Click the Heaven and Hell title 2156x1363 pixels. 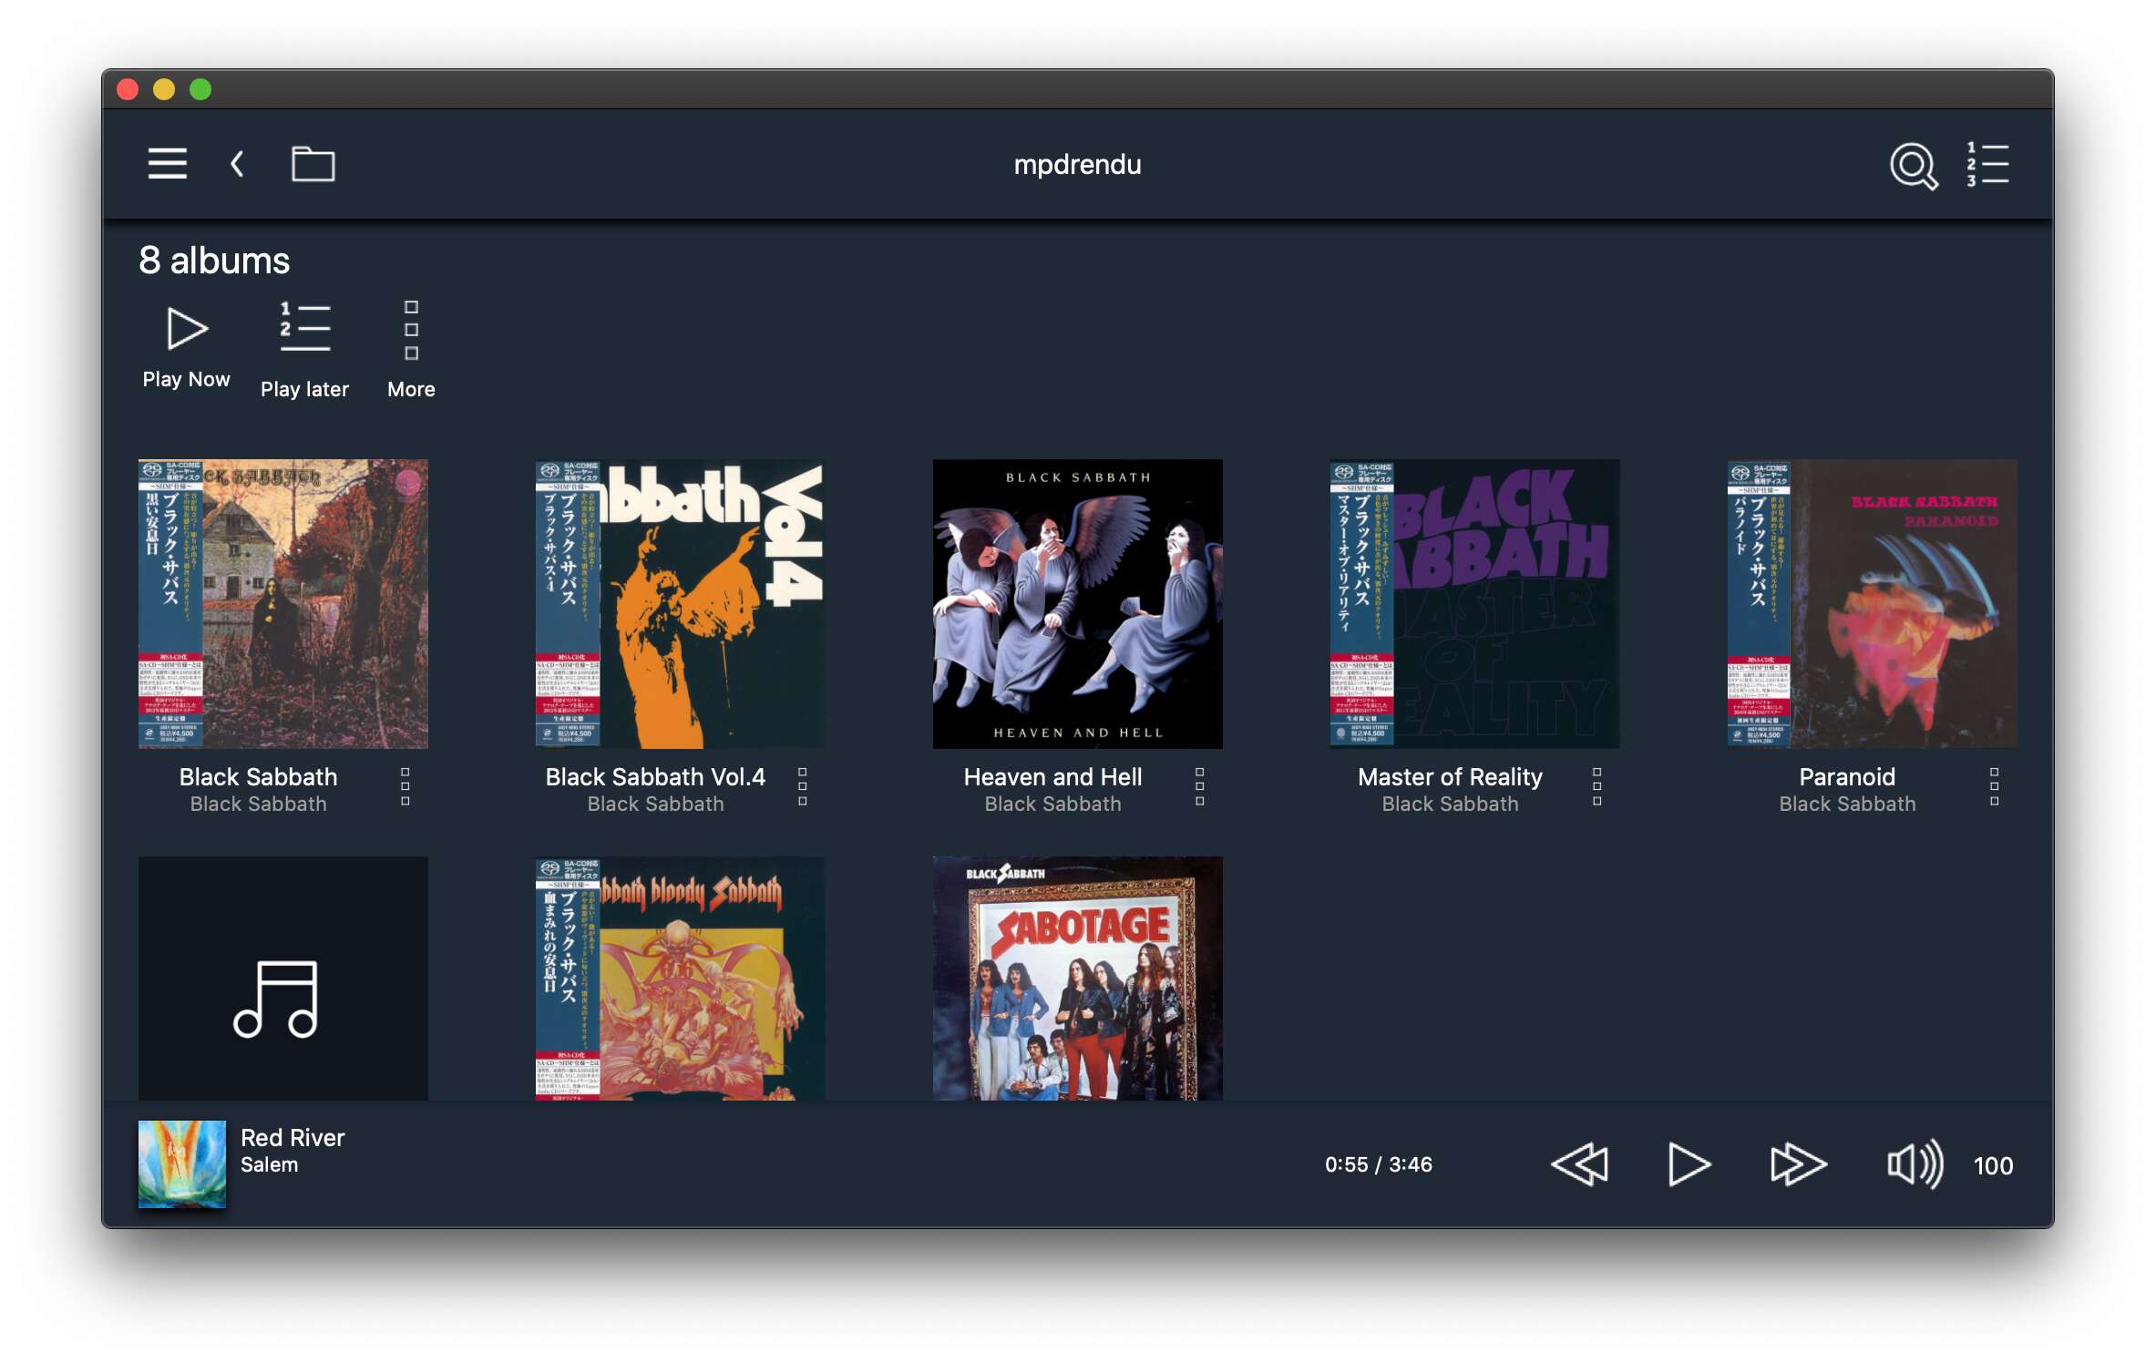click(x=1052, y=776)
